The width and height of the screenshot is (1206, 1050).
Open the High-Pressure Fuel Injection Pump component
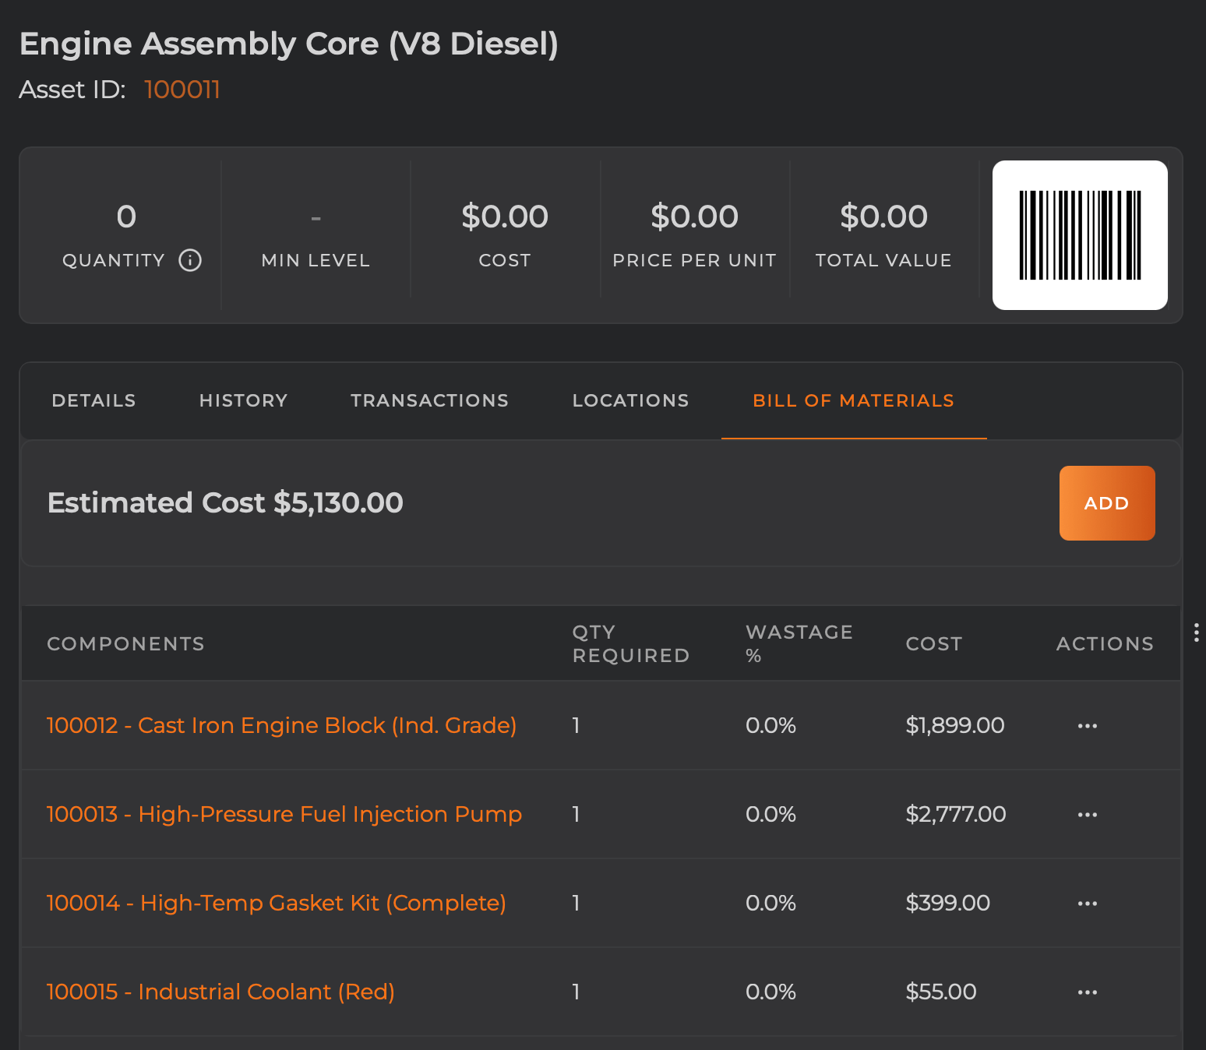(x=284, y=814)
